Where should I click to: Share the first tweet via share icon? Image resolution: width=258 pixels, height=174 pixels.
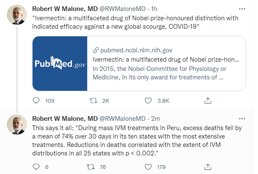pyautogui.click(x=208, y=101)
